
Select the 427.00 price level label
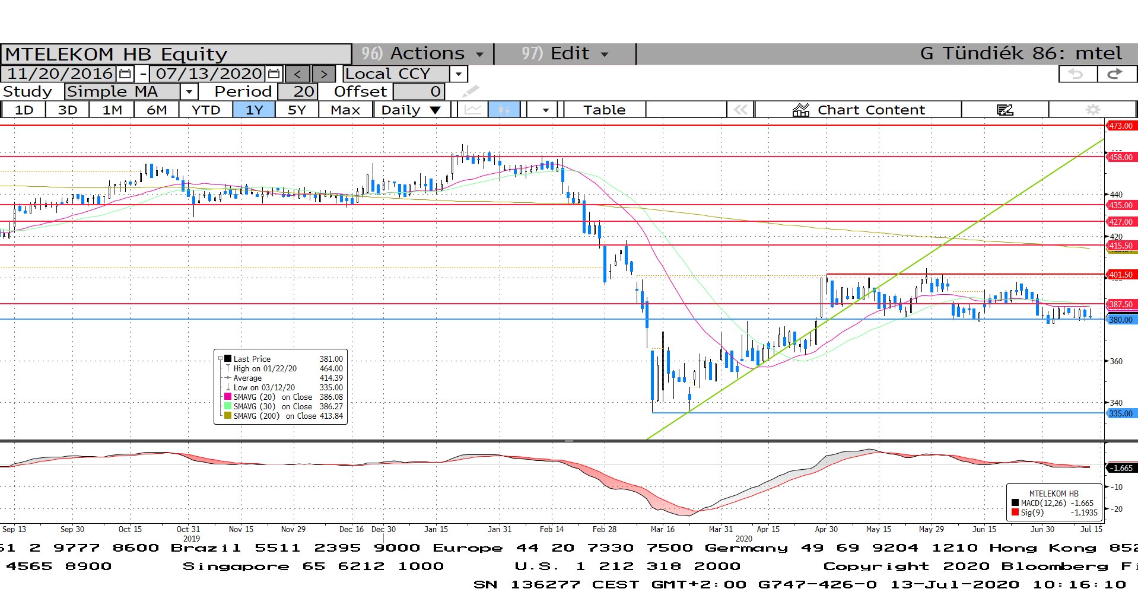point(1121,222)
